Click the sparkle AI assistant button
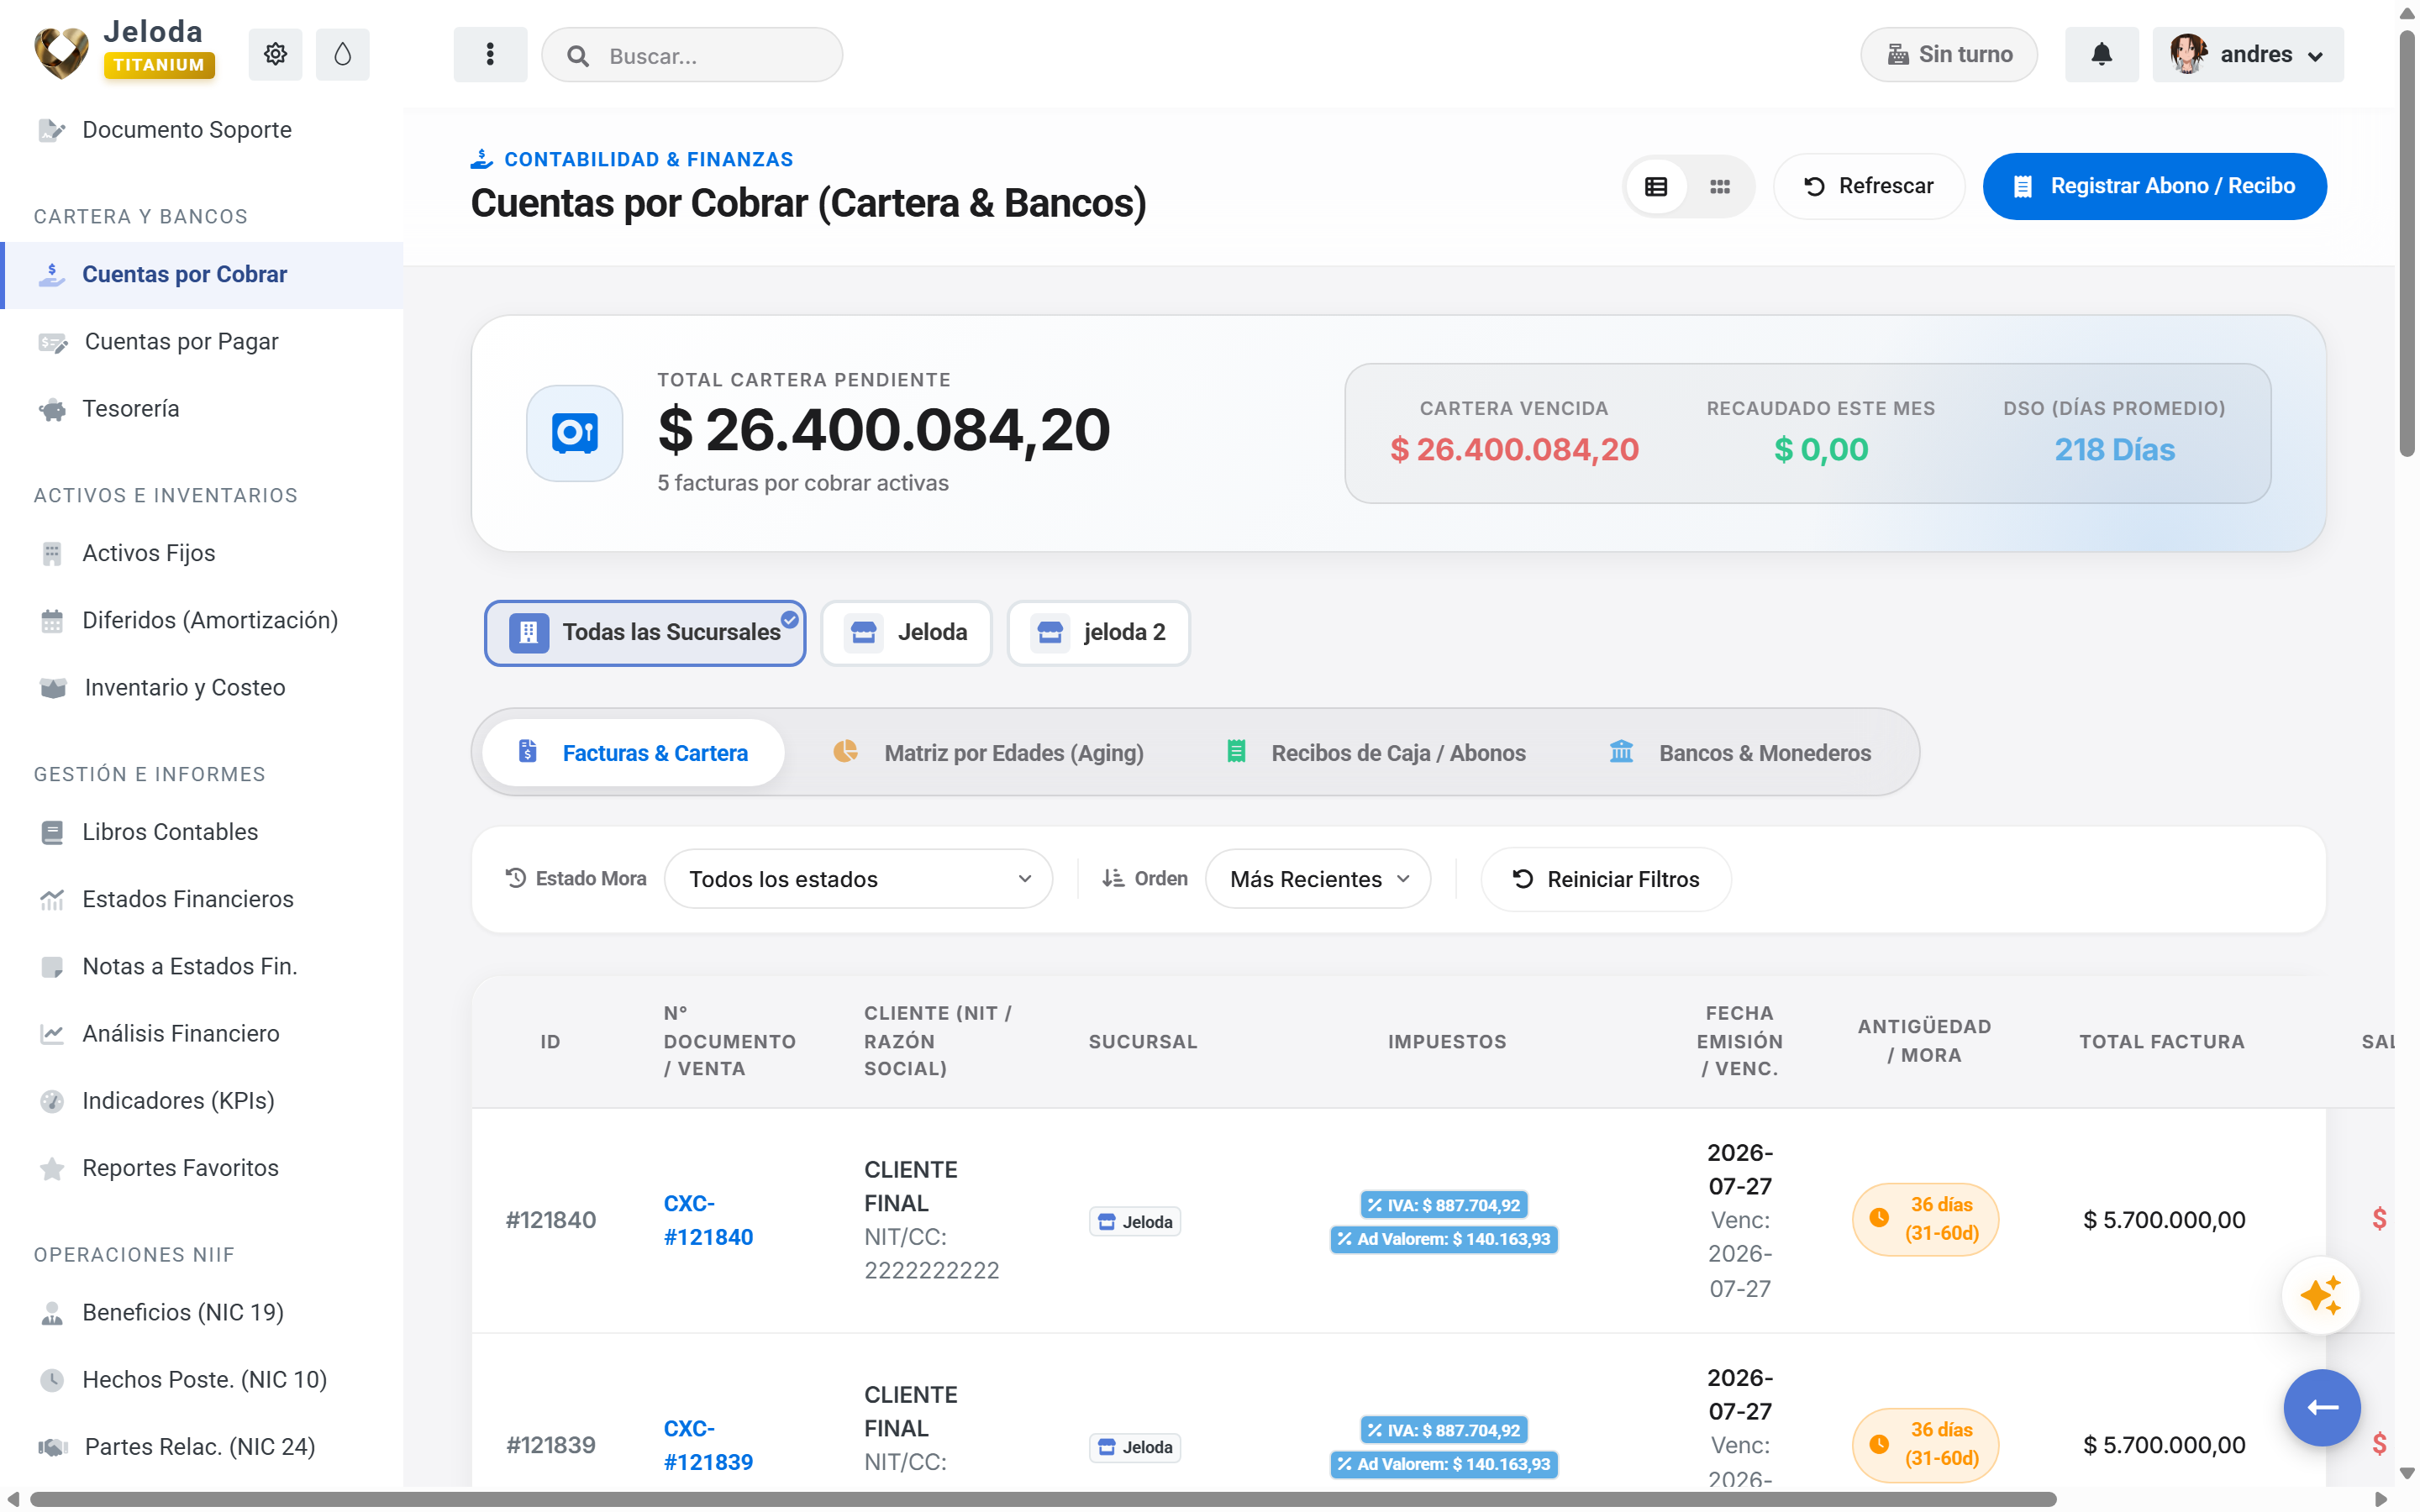This screenshot has width=2420, height=1512. pos(2320,1295)
